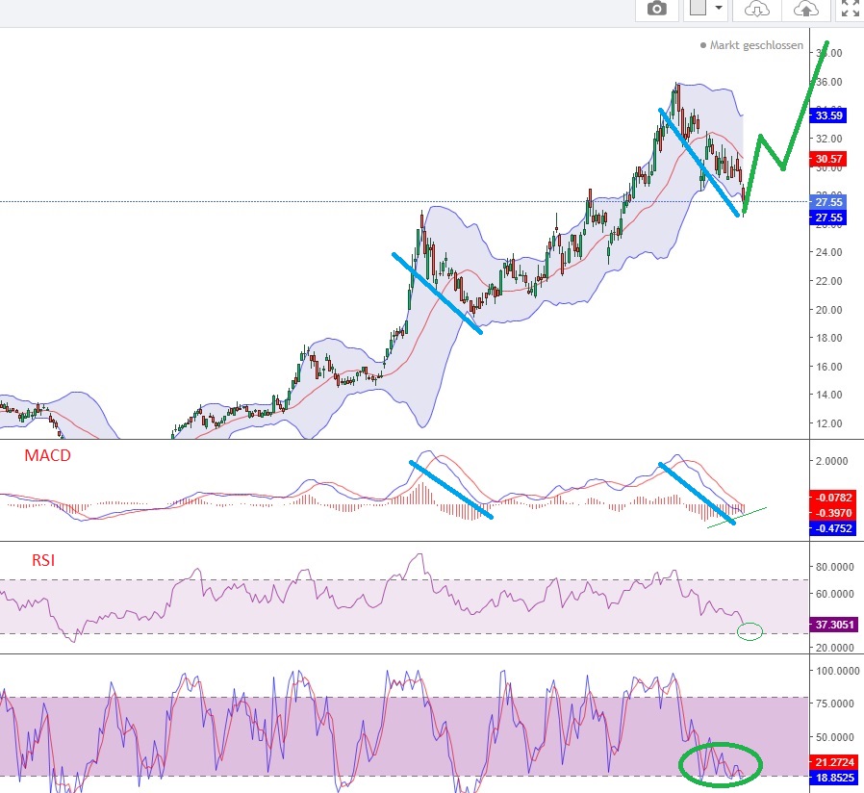
Task: Save chart layout via cloud upload icon
Action: pos(805,10)
